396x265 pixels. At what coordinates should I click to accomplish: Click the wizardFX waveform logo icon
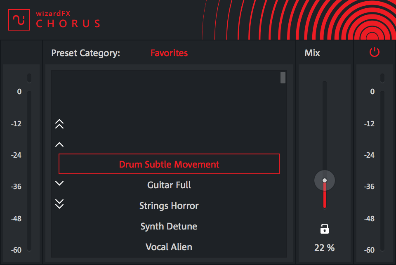tap(19, 20)
